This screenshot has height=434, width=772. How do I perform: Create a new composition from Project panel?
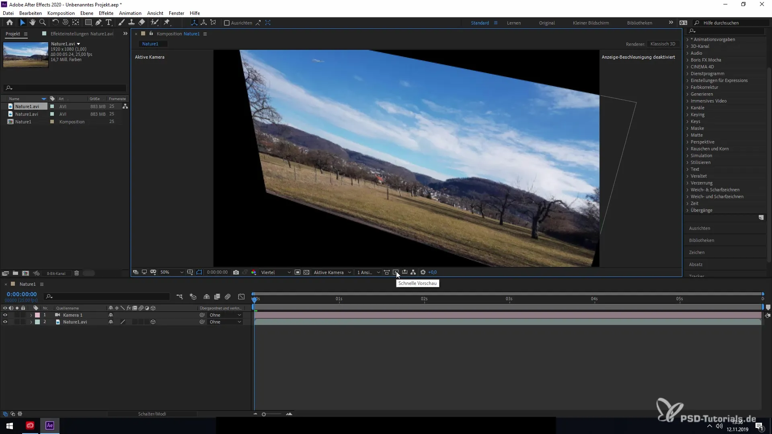26,273
